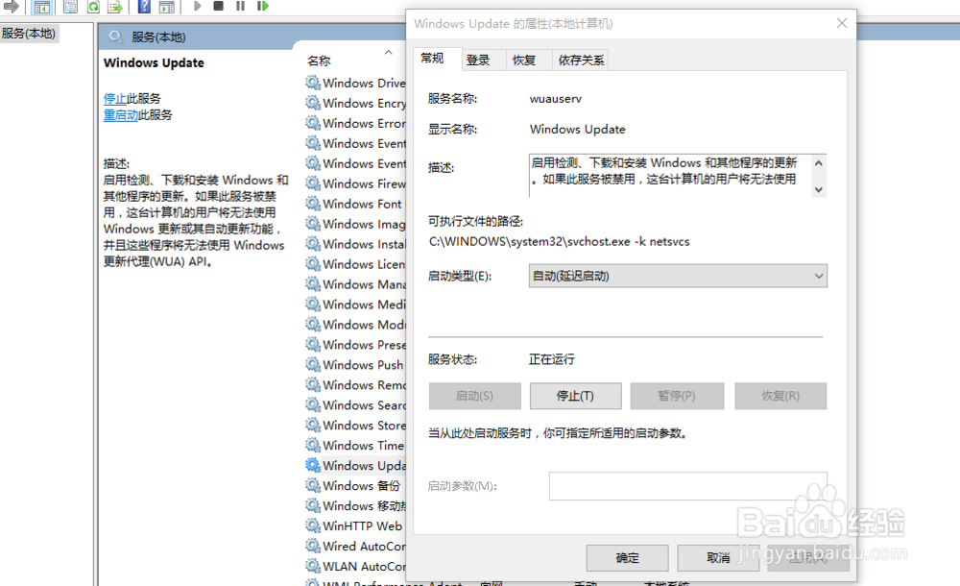The width and height of the screenshot is (960, 586).
Task: Click the disabled 启动(S) button
Action: click(475, 396)
